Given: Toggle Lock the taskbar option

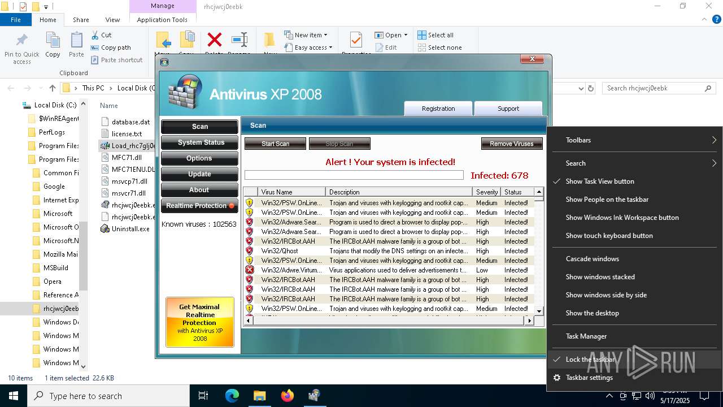Looking at the screenshot, I should (x=634, y=360).
